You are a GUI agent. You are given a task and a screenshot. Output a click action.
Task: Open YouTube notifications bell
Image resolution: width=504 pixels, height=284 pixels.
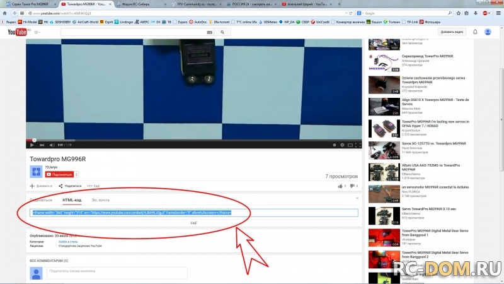tap(475, 32)
